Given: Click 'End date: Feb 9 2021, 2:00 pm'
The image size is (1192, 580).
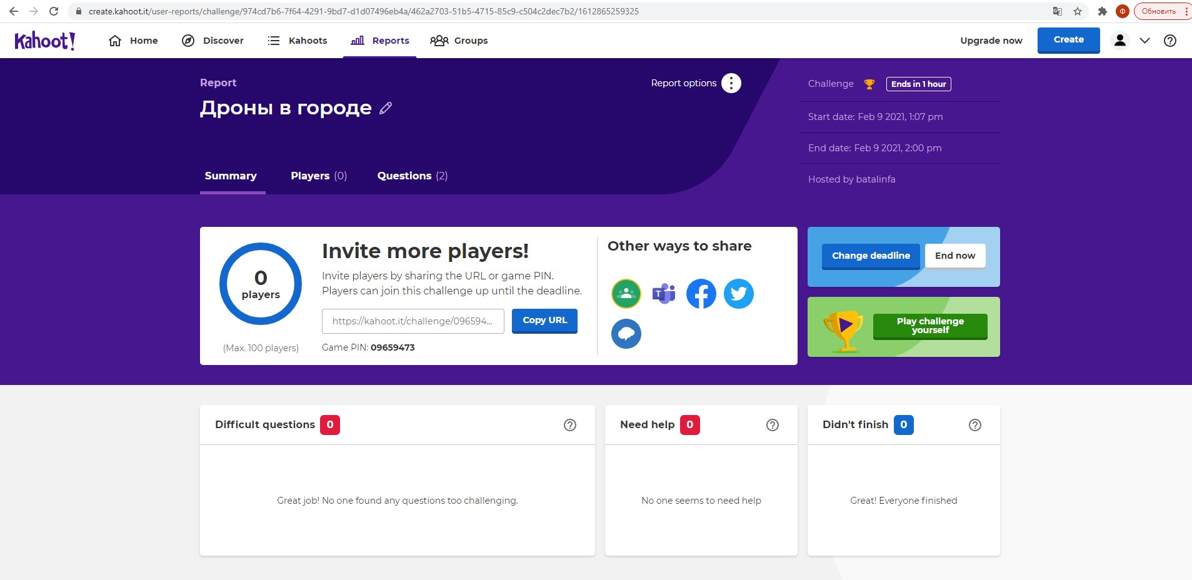Looking at the screenshot, I should (874, 148).
